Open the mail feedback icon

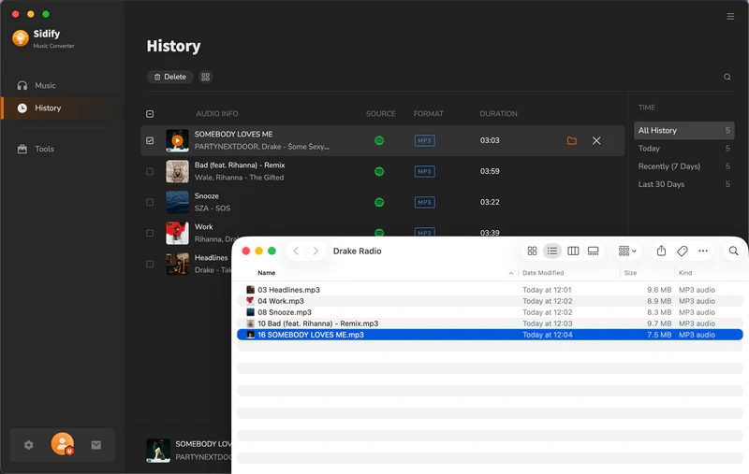pyautogui.click(x=96, y=445)
